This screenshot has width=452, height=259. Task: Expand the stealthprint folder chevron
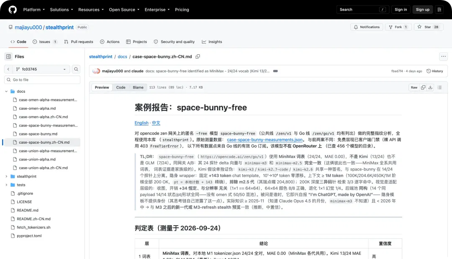pyautogui.click(x=6, y=176)
